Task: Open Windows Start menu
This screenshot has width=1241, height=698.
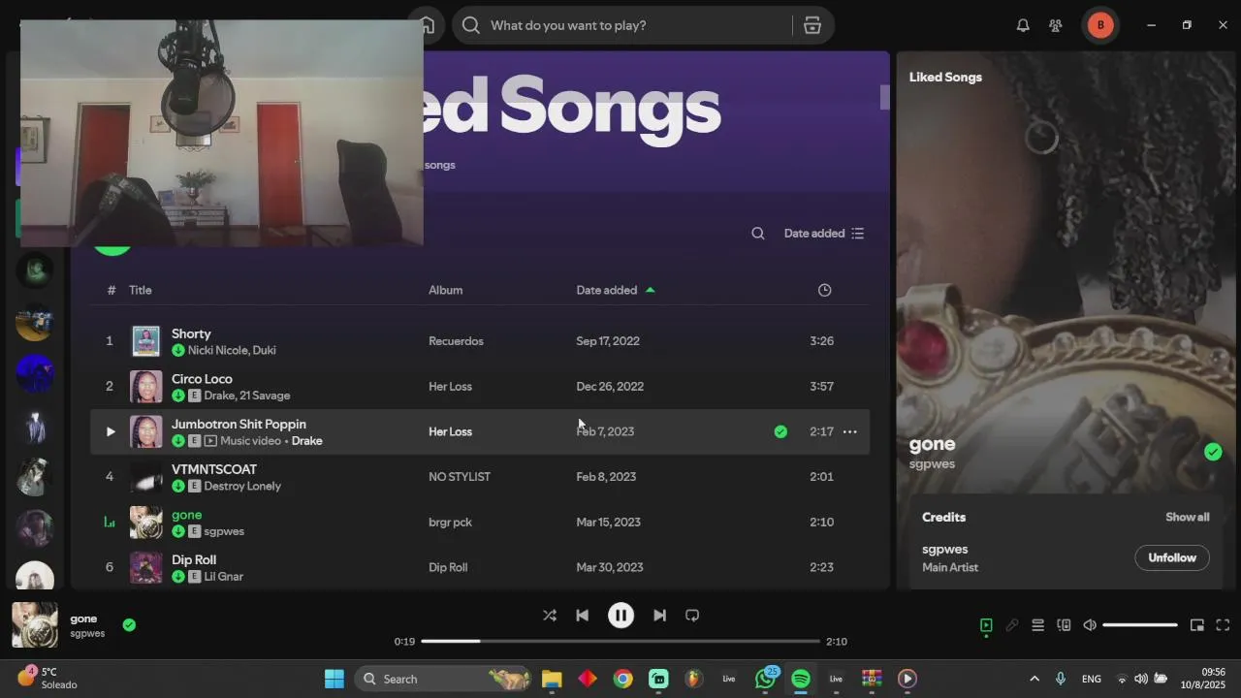Action: click(334, 679)
